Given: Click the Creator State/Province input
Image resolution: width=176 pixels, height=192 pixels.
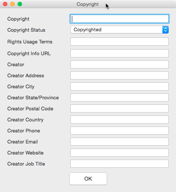Looking at the screenshot, I should [x=120, y=97].
